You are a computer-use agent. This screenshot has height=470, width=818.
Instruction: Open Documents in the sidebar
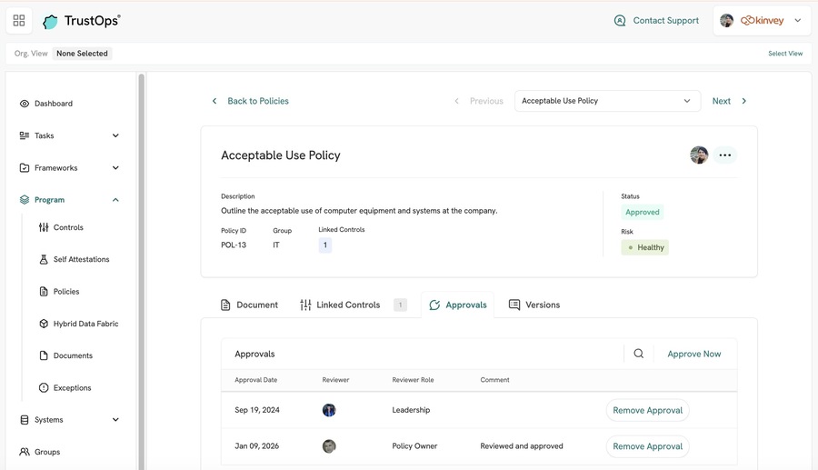coord(73,355)
